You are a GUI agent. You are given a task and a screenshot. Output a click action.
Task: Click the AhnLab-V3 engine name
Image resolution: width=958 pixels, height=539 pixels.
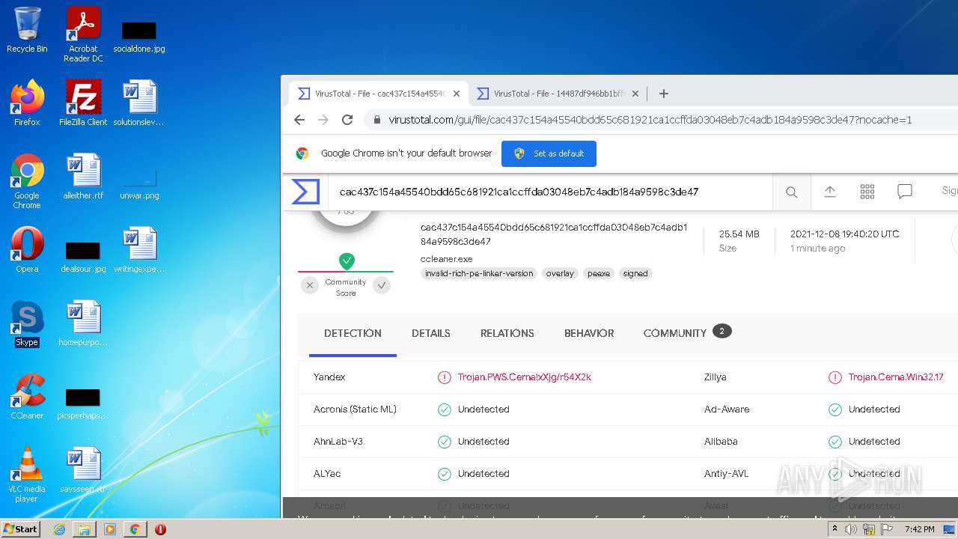click(x=338, y=442)
